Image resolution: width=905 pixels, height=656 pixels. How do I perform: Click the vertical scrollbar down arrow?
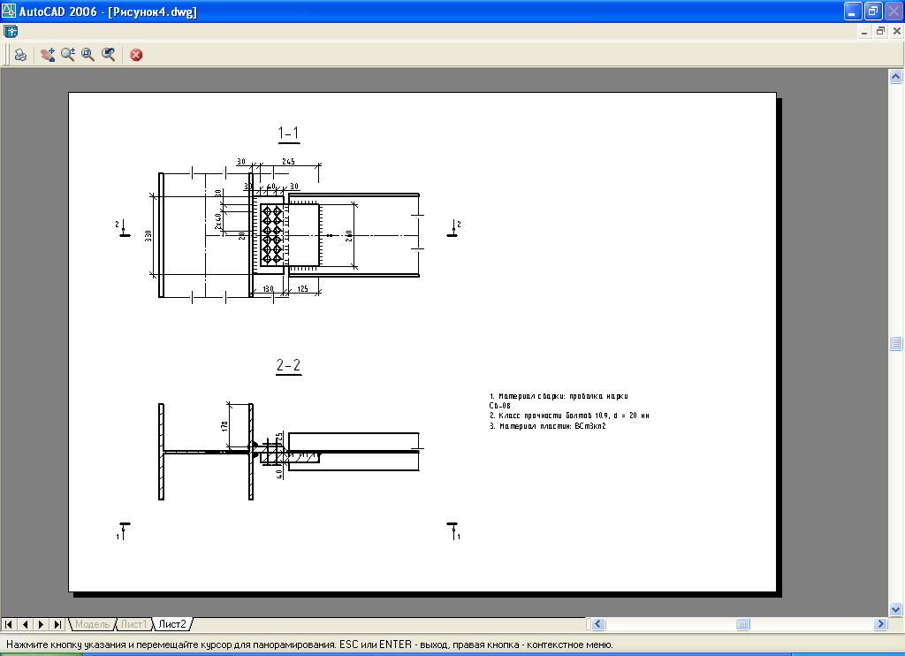click(896, 609)
